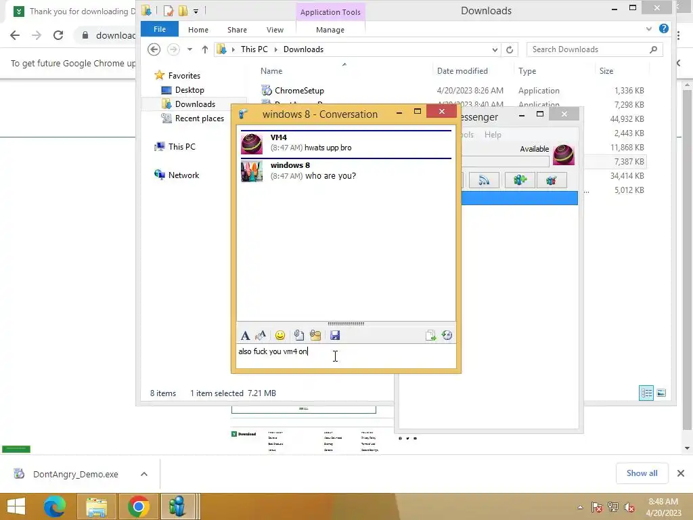Image resolution: width=693 pixels, height=520 pixels.
Task: Click the Search Downloads field
Action: pos(594,49)
